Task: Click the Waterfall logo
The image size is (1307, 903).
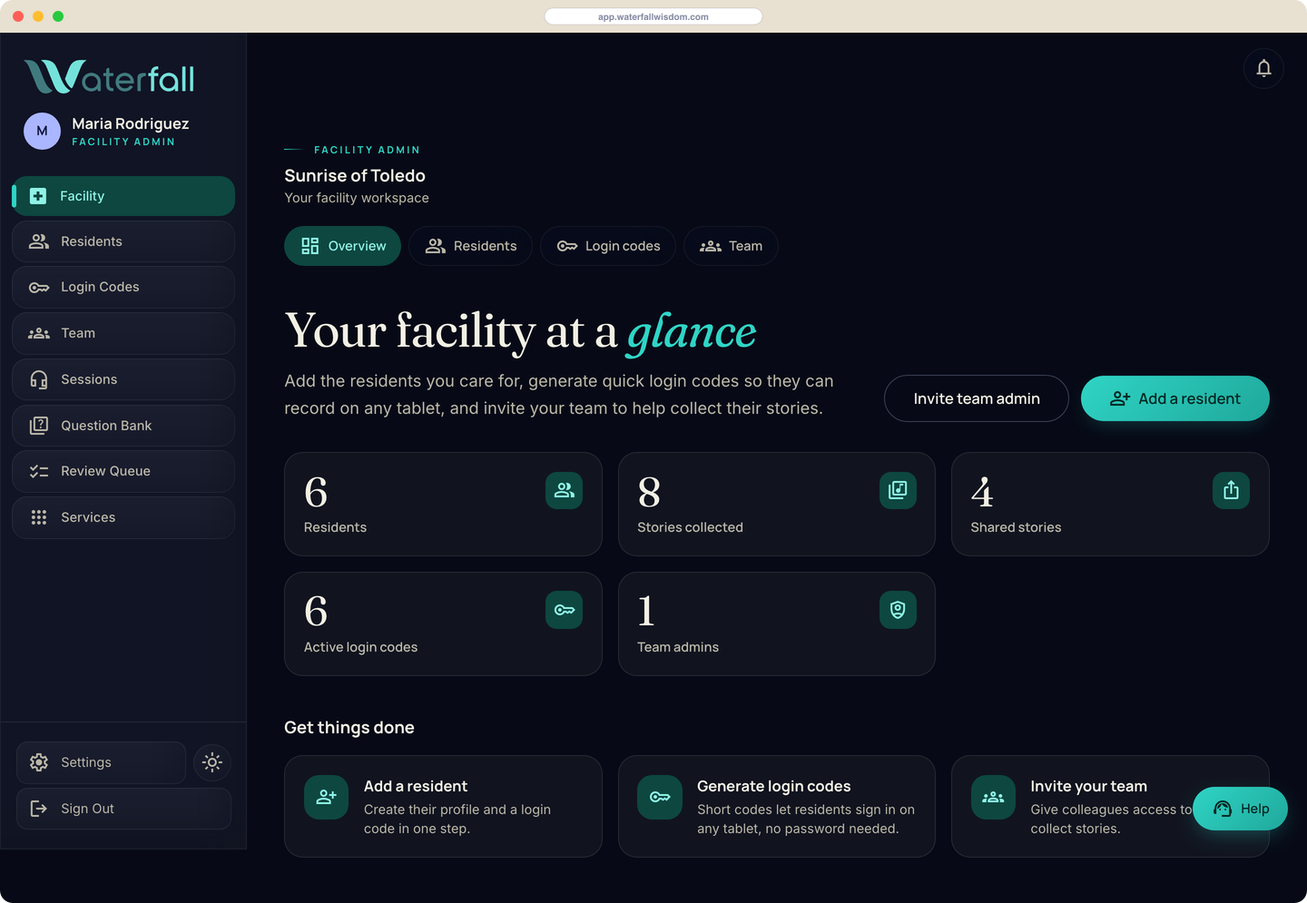Action: tap(109, 77)
